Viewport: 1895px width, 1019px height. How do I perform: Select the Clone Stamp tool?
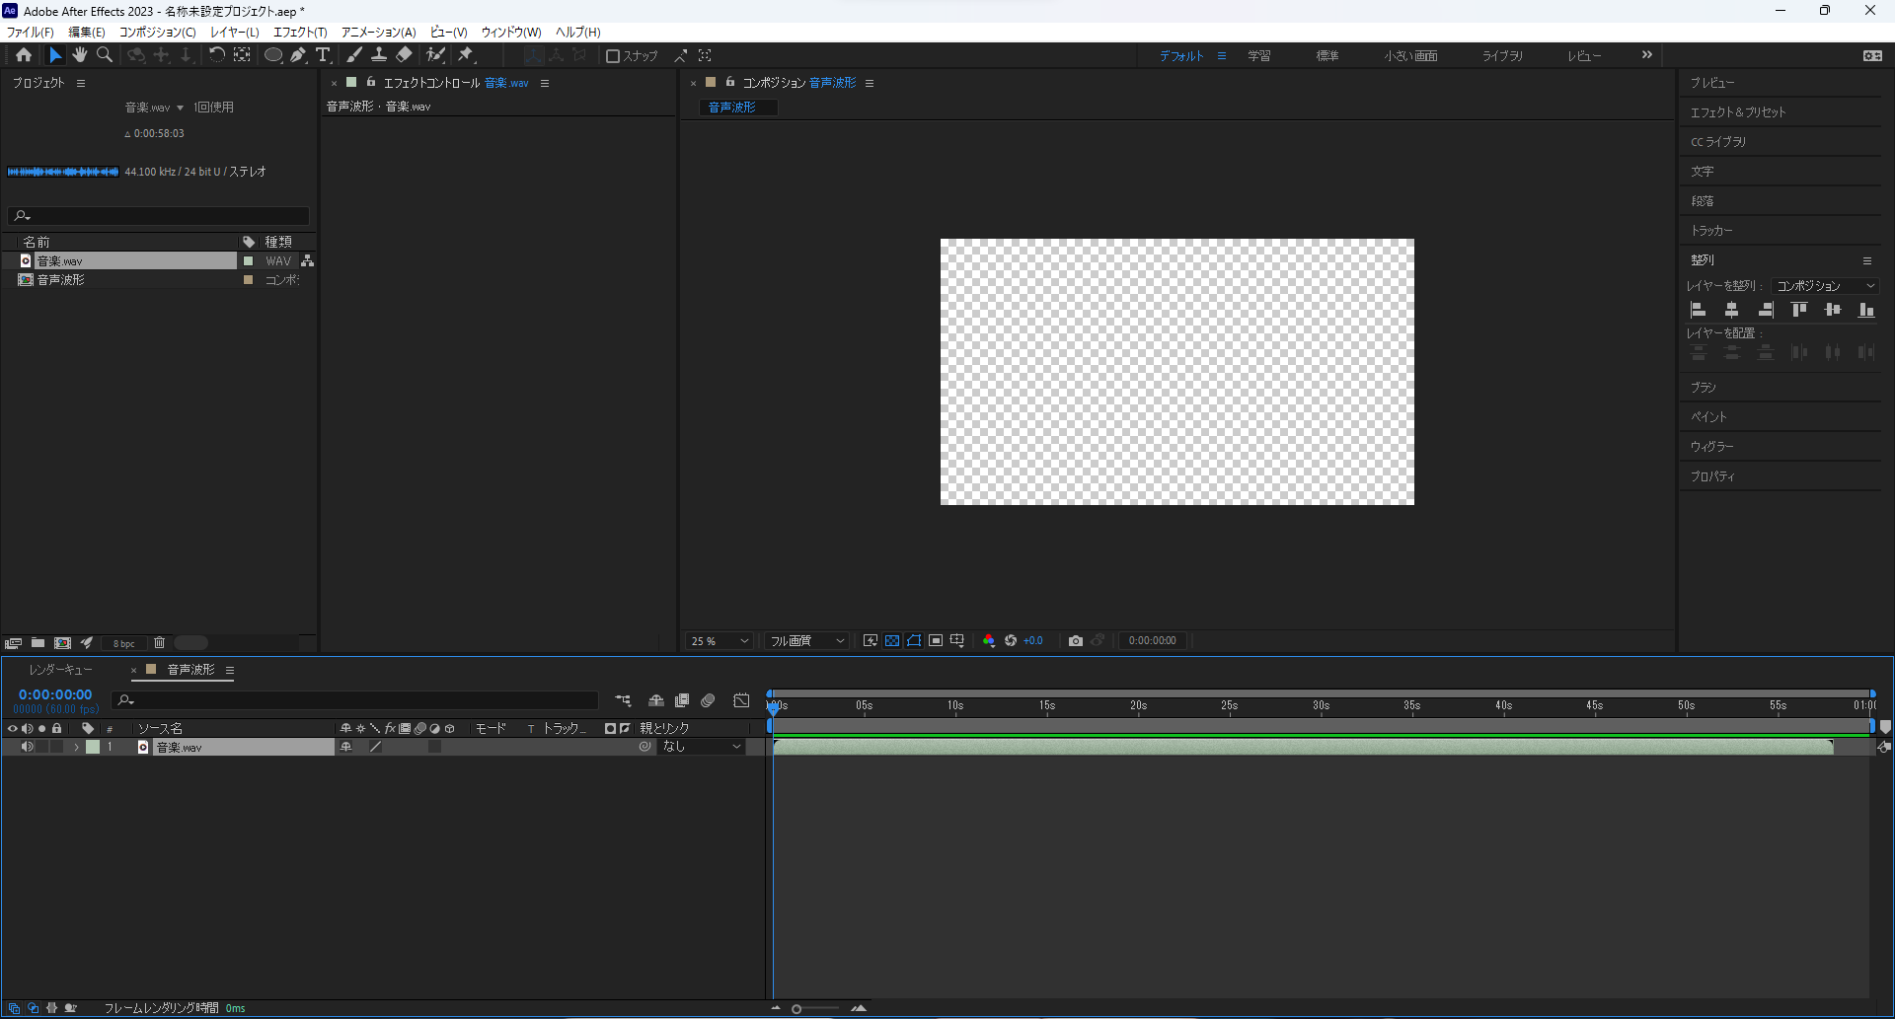[x=379, y=55]
